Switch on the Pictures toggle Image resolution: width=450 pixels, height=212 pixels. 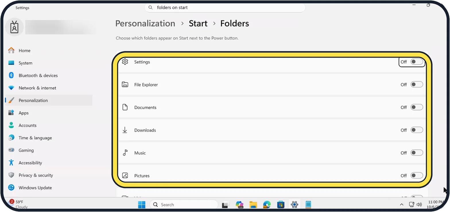417,176
